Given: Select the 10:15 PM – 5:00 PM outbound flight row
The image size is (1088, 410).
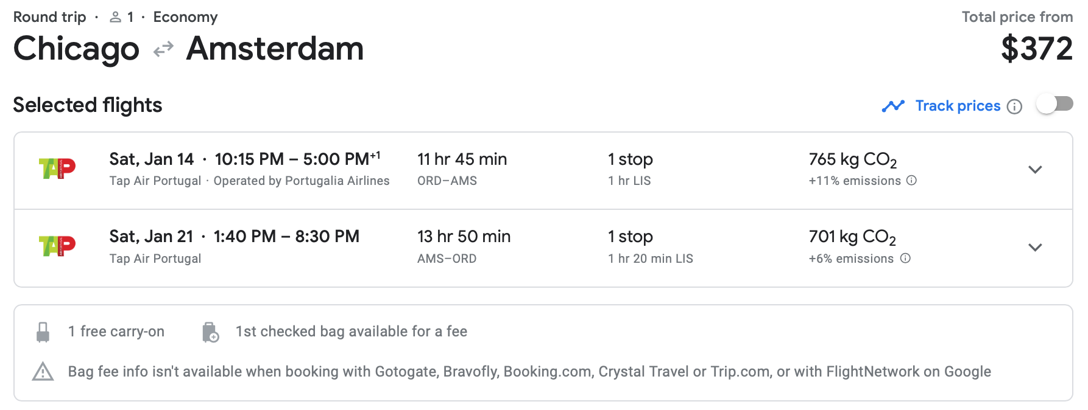Looking at the screenshot, I should coord(543,170).
